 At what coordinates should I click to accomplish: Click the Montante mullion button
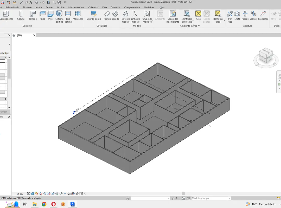78,15
